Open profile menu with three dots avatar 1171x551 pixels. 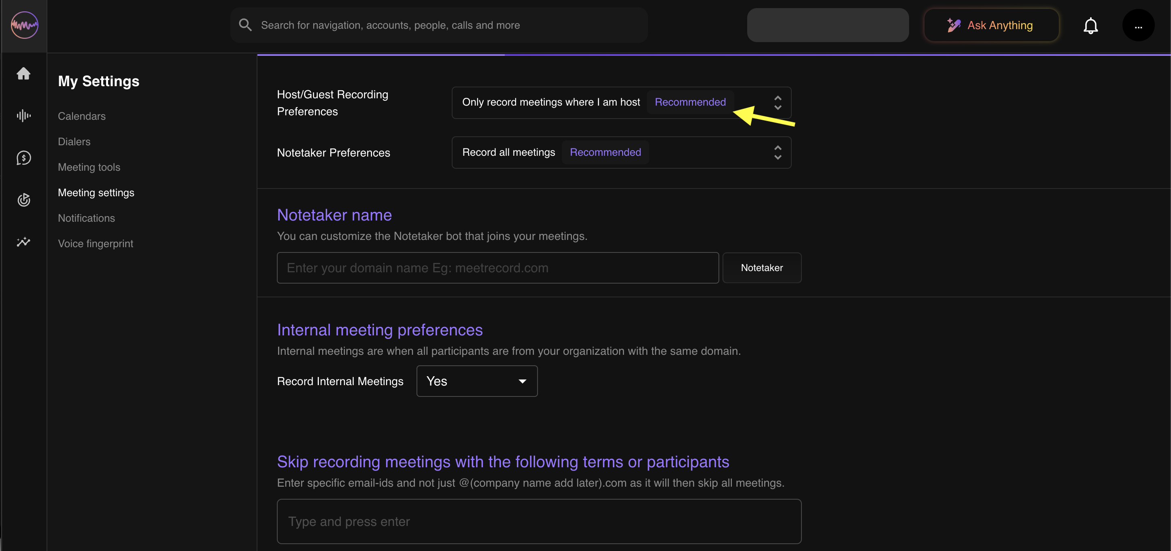(1138, 25)
